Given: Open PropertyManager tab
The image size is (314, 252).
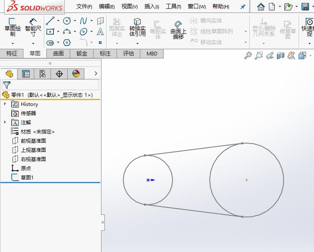Looking at the screenshot, I should click(x=26, y=74).
